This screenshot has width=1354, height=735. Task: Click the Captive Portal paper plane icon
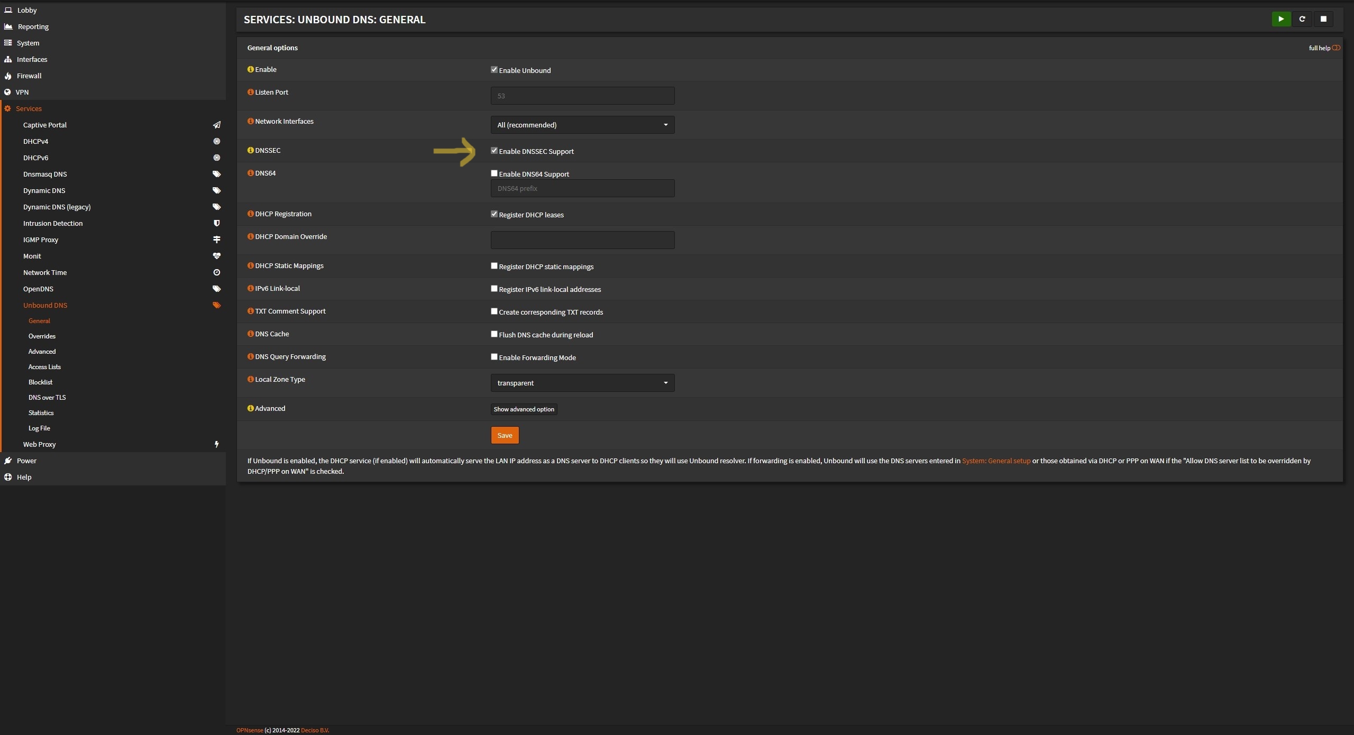(216, 125)
